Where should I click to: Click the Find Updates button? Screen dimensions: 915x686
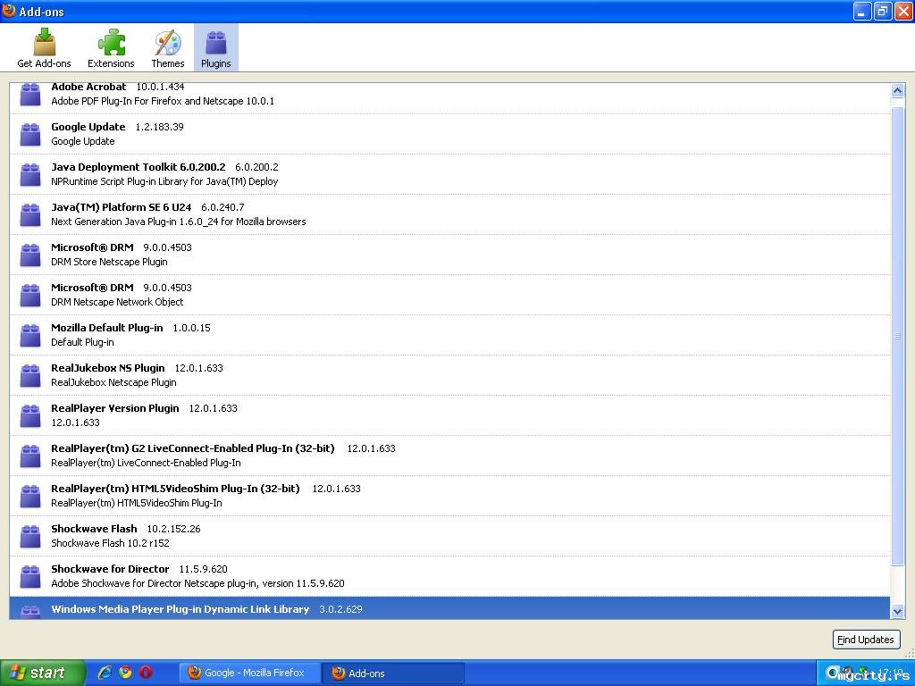click(x=866, y=640)
